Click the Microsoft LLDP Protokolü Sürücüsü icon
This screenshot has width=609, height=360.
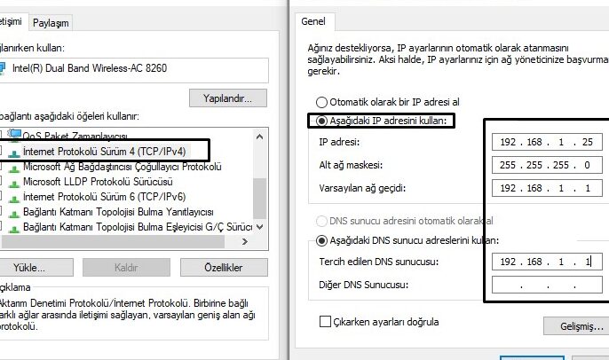click(14, 183)
